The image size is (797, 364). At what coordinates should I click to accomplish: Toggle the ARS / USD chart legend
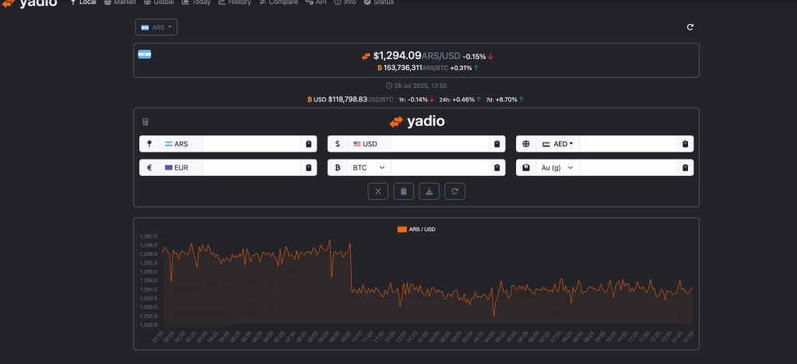(x=416, y=229)
